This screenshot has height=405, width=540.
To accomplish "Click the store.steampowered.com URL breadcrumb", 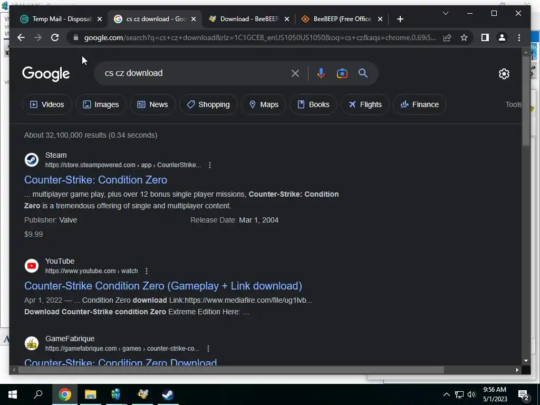I will [x=123, y=165].
